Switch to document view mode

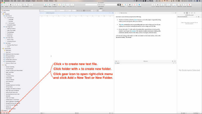click(x=119, y=5)
